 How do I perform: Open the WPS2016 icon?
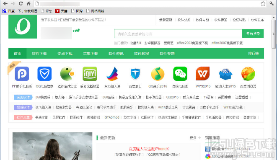[x=203, y=74]
